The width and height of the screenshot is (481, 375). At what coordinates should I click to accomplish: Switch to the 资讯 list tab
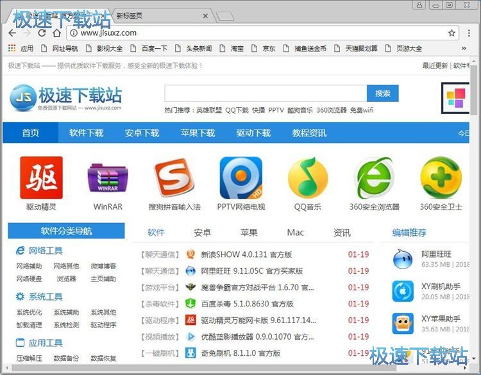click(x=342, y=233)
